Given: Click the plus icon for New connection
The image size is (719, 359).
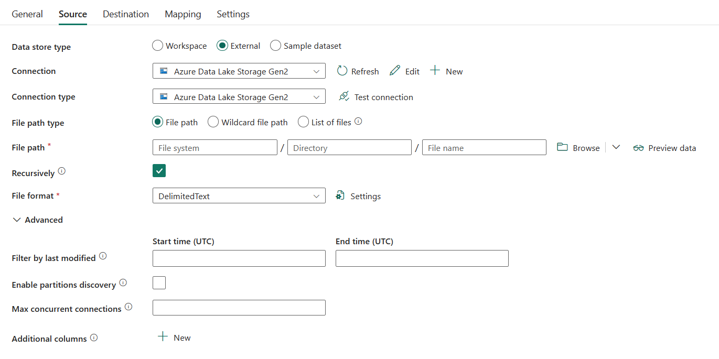Looking at the screenshot, I should pyautogui.click(x=435, y=71).
